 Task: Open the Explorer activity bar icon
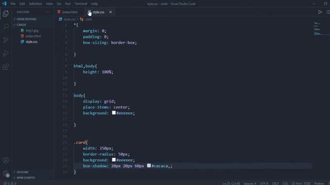click(6, 13)
